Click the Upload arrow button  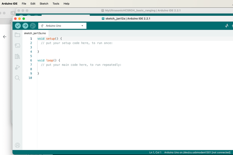pyautogui.click(x=25, y=26)
